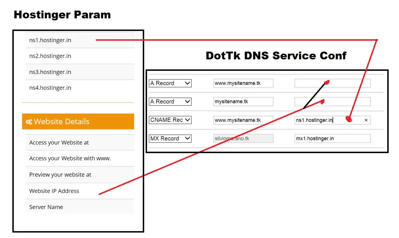Select the ns2.hostinger.in list row
Screen dimensions: 399x238
(80, 56)
